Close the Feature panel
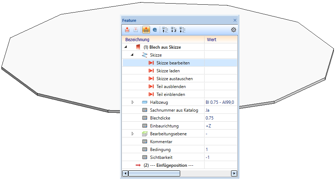The image size is (336, 180). [x=235, y=20]
